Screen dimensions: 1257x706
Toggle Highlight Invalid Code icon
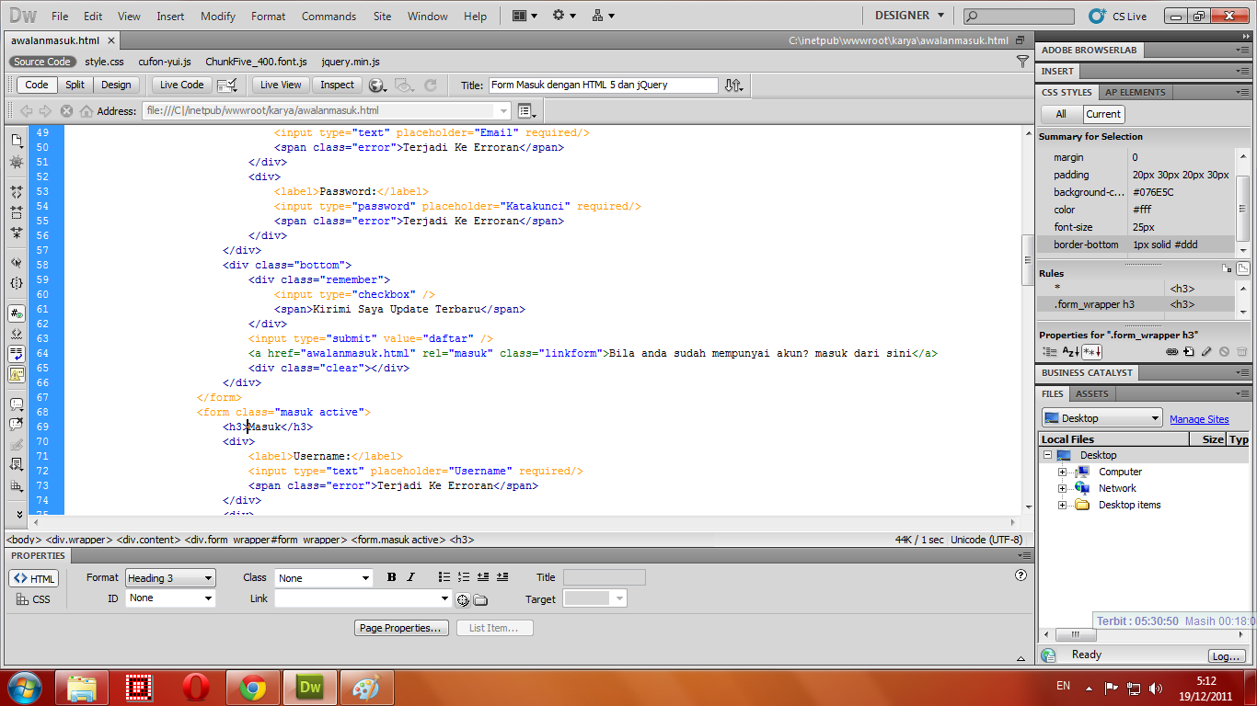tap(16, 334)
